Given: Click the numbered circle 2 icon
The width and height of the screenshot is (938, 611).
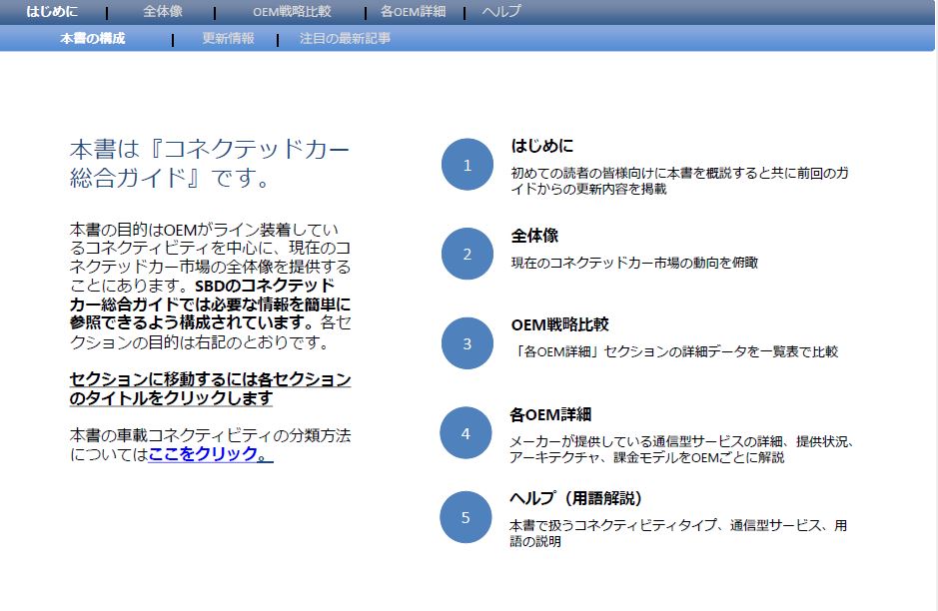Looking at the screenshot, I should [x=468, y=254].
